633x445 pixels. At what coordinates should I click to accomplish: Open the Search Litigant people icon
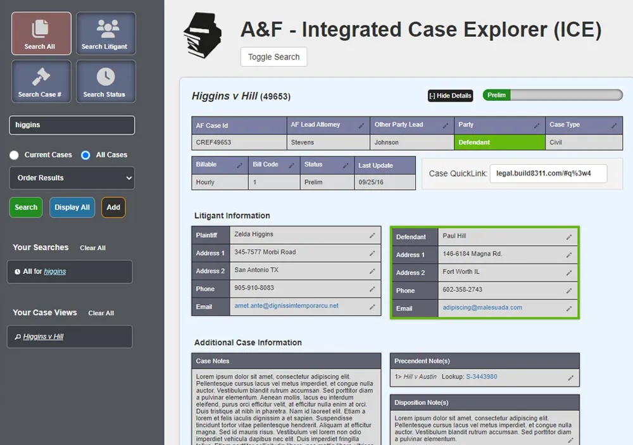(106, 28)
